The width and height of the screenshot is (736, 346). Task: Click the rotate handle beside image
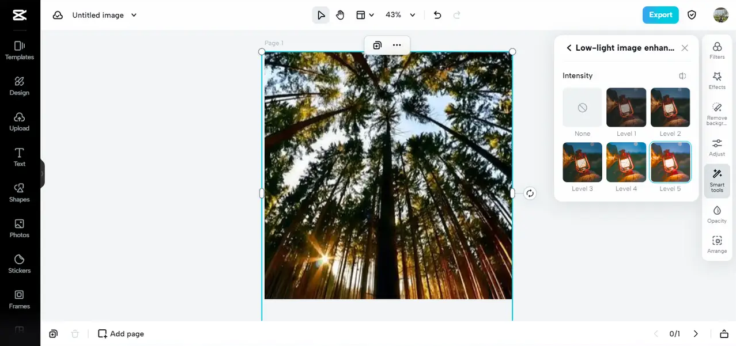tap(530, 193)
